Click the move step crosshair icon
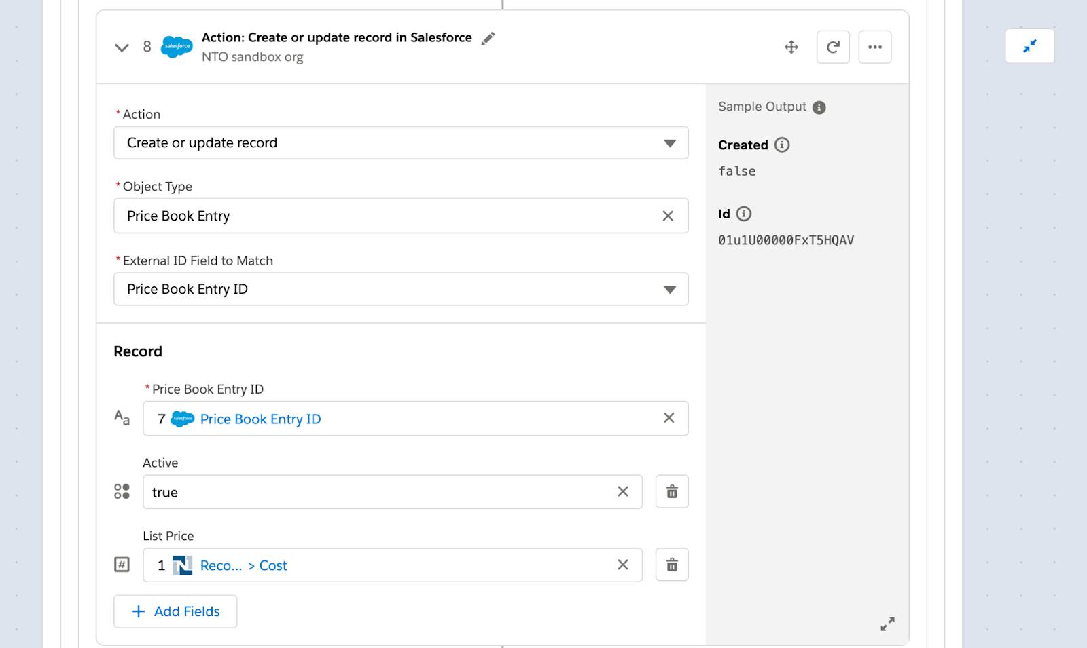The image size is (1087, 648). [791, 47]
